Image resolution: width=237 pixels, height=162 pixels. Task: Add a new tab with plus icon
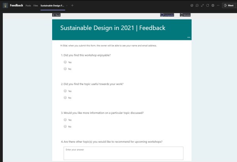[x=72, y=6]
